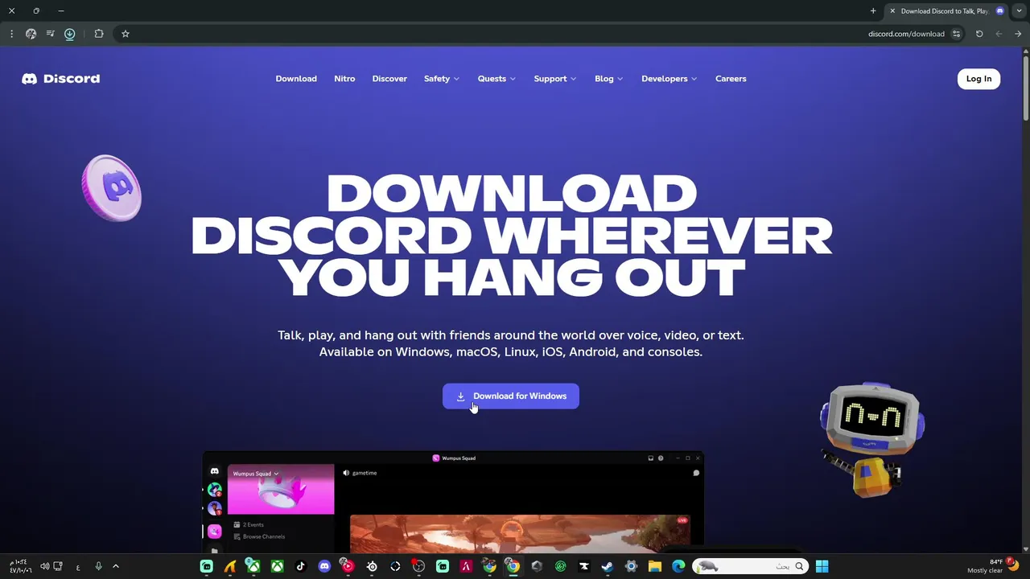Bookmark this page with the star icon
The width and height of the screenshot is (1030, 579).
tap(126, 34)
